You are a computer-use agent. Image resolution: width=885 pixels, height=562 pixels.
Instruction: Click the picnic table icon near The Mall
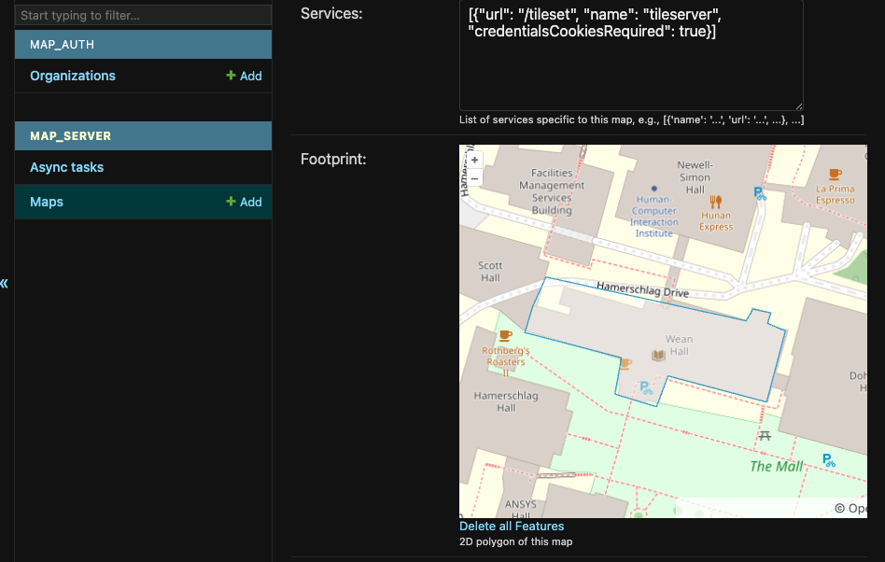[x=765, y=435]
